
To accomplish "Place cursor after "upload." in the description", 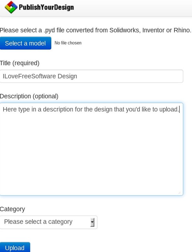I will click(179, 110).
